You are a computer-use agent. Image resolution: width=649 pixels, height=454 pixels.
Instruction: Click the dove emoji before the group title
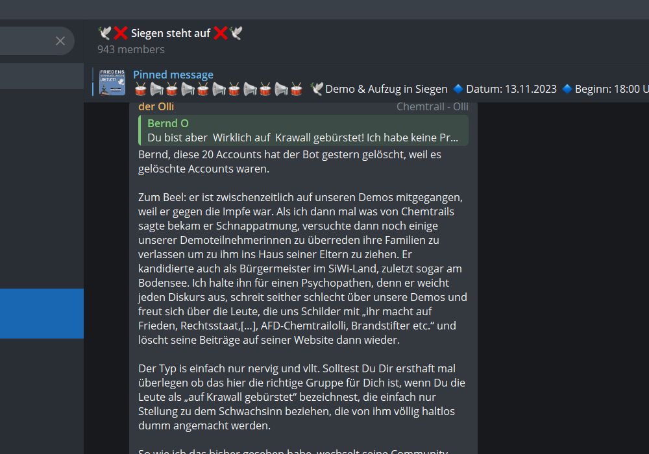coord(104,32)
